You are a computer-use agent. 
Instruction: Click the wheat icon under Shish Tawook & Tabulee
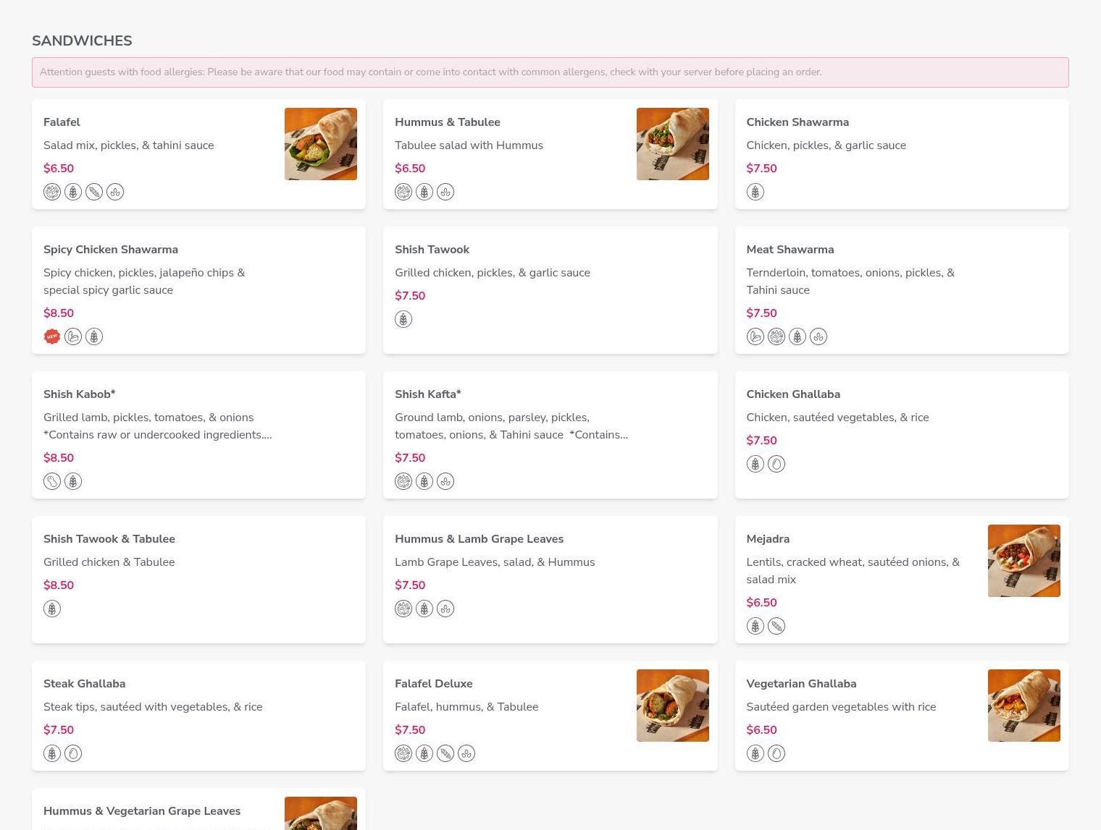(52, 609)
